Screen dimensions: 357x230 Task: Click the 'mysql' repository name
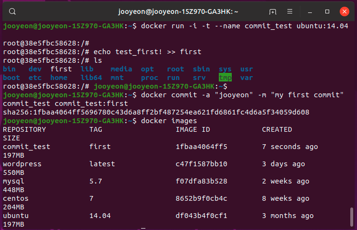[x=13, y=181]
